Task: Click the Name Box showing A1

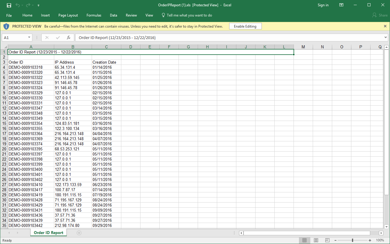Action: (15, 38)
